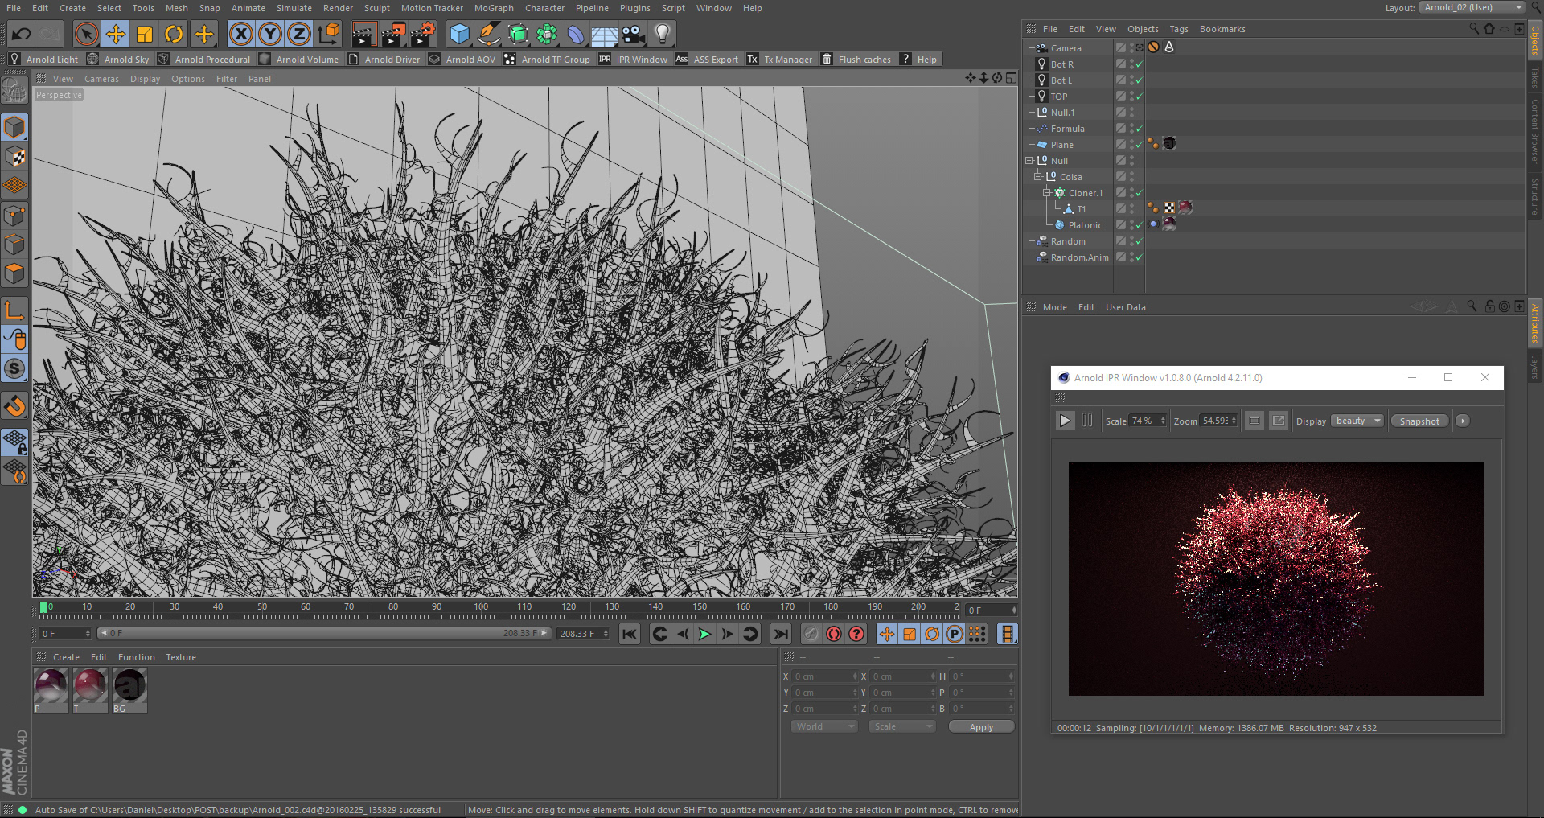Image resolution: width=1544 pixels, height=818 pixels.
Task: Toggle the Cloner.1 enable checkmark
Action: pyautogui.click(x=1139, y=193)
